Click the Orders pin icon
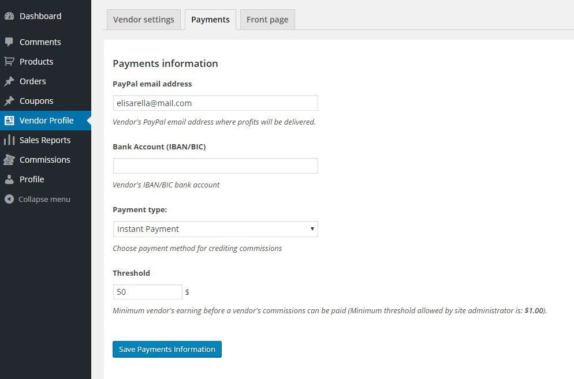 point(9,81)
